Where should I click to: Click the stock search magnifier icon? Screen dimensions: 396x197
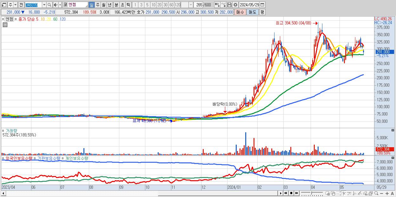[x=49, y=5]
